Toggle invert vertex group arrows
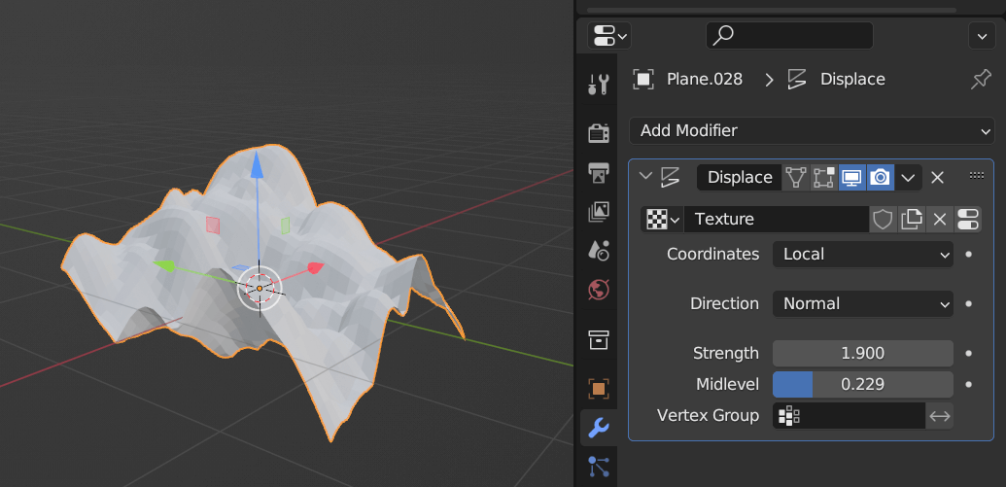This screenshot has width=1006, height=487. [940, 416]
